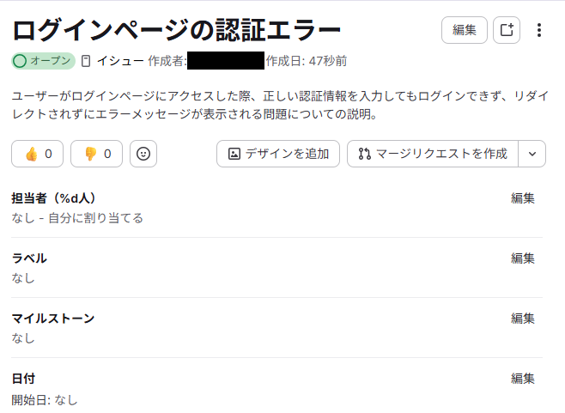Click the image icon on デザインを追加
This screenshot has width=565, height=413.
(234, 154)
